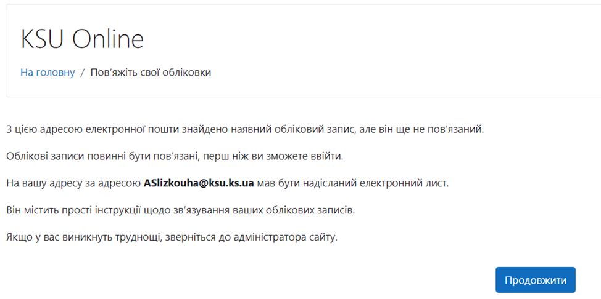Click the phrase "мав бути надісланий електронний лист"

click(x=352, y=183)
